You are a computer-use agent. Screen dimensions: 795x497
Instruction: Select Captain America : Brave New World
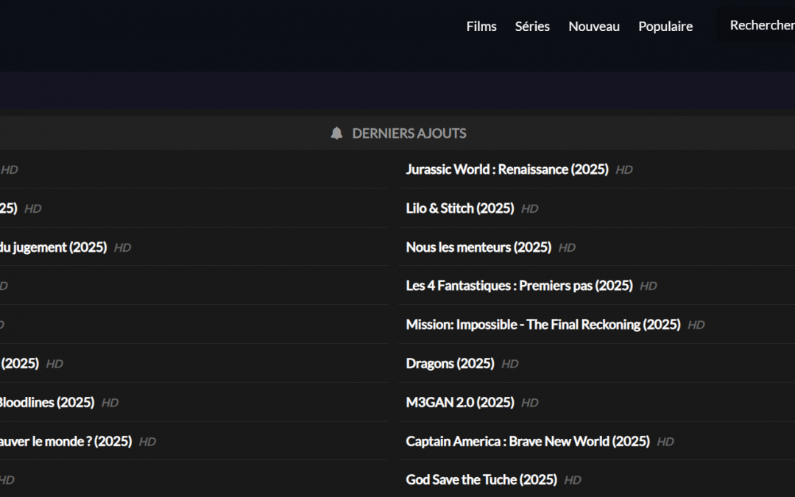528,442
